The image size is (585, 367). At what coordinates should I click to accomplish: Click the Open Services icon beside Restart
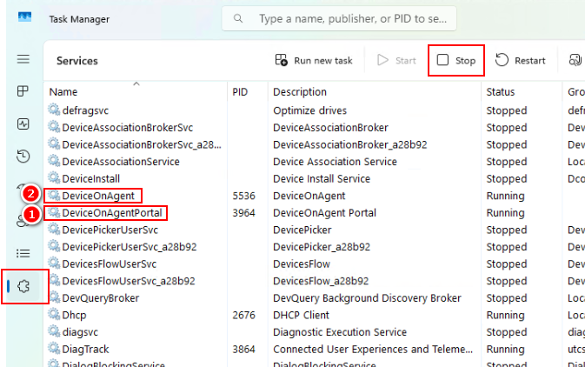coord(575,60)
